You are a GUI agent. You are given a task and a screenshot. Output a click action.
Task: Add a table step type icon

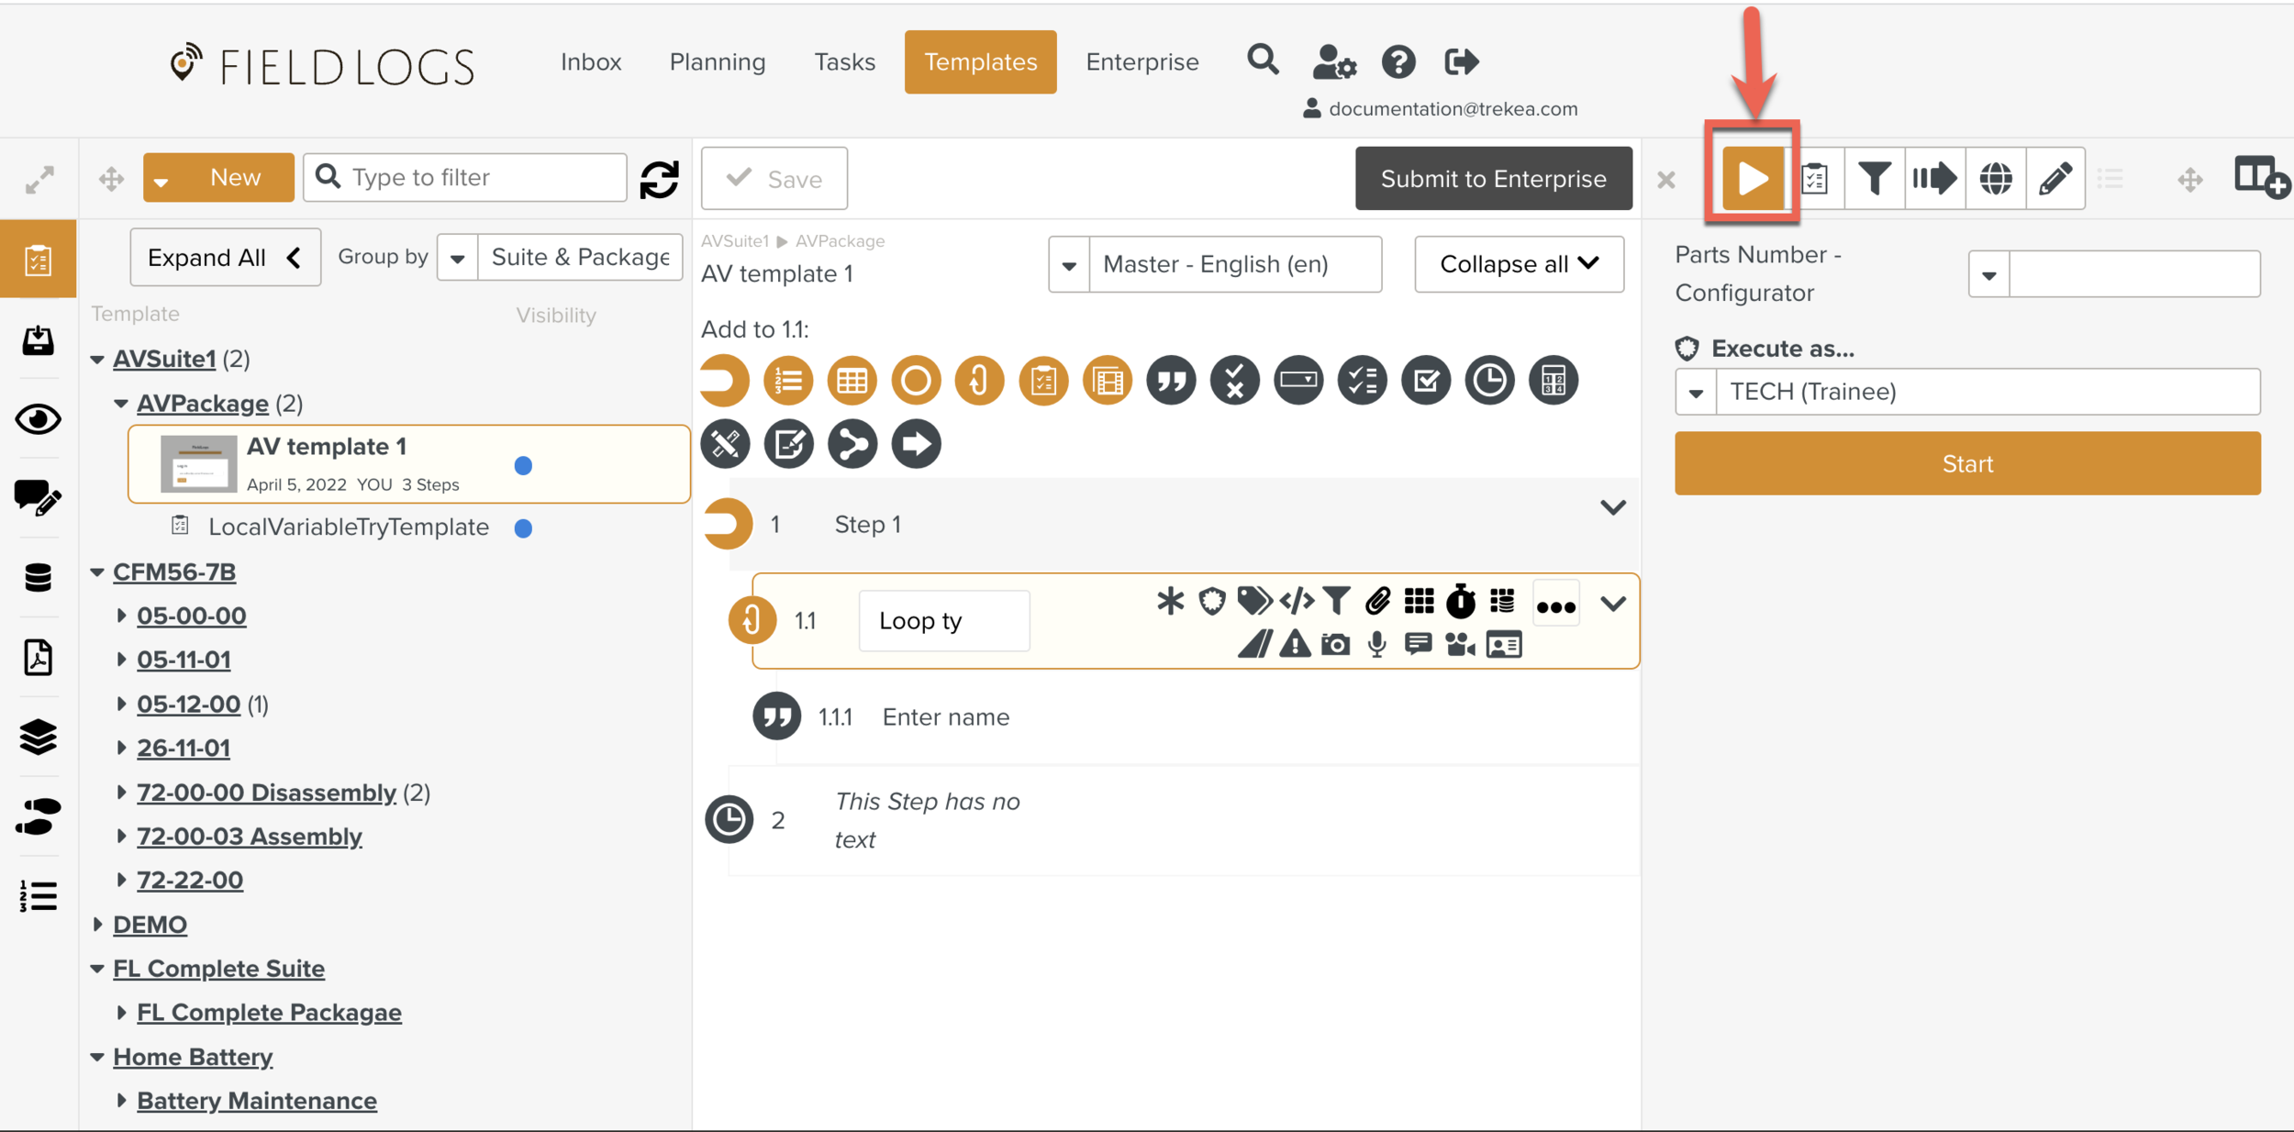pyautogui.click(x=852, y=380)
